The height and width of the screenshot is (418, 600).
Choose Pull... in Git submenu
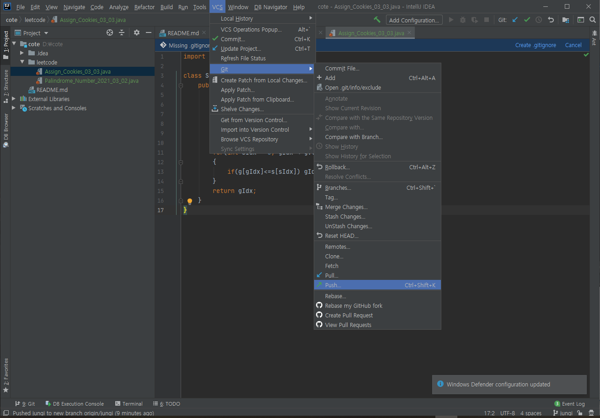377,275
